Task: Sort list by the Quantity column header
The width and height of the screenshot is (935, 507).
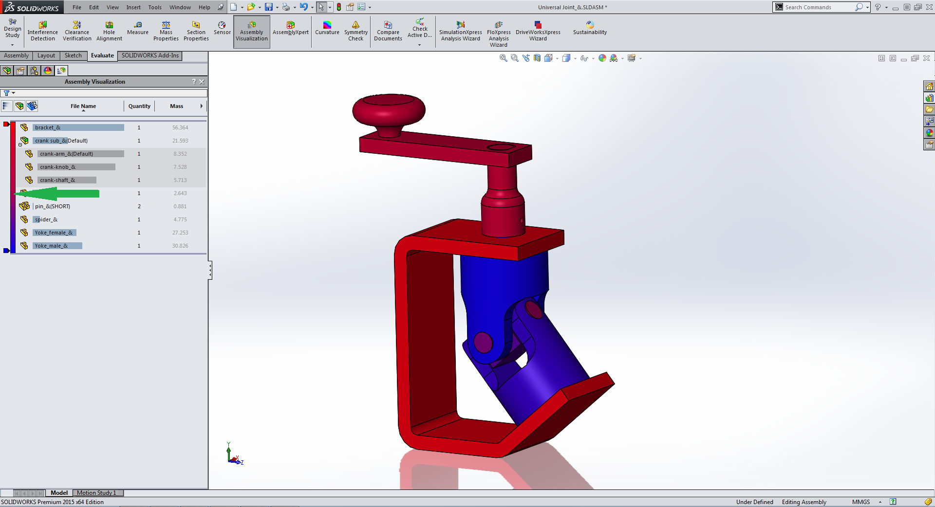Action: click(x=139, y=106)
